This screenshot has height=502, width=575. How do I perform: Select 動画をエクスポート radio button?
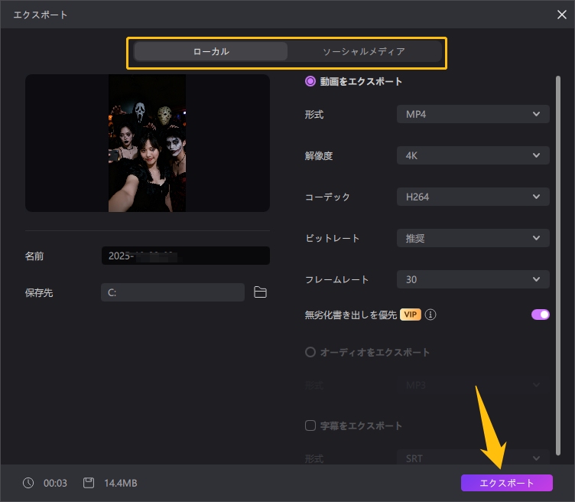coord(310,81)
